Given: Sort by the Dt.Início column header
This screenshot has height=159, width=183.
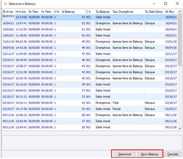Looking at the screenshot, I should [8, 12].
